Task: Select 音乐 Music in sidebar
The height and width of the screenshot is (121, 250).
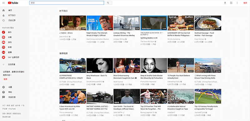Action: (x=10, y=32)
